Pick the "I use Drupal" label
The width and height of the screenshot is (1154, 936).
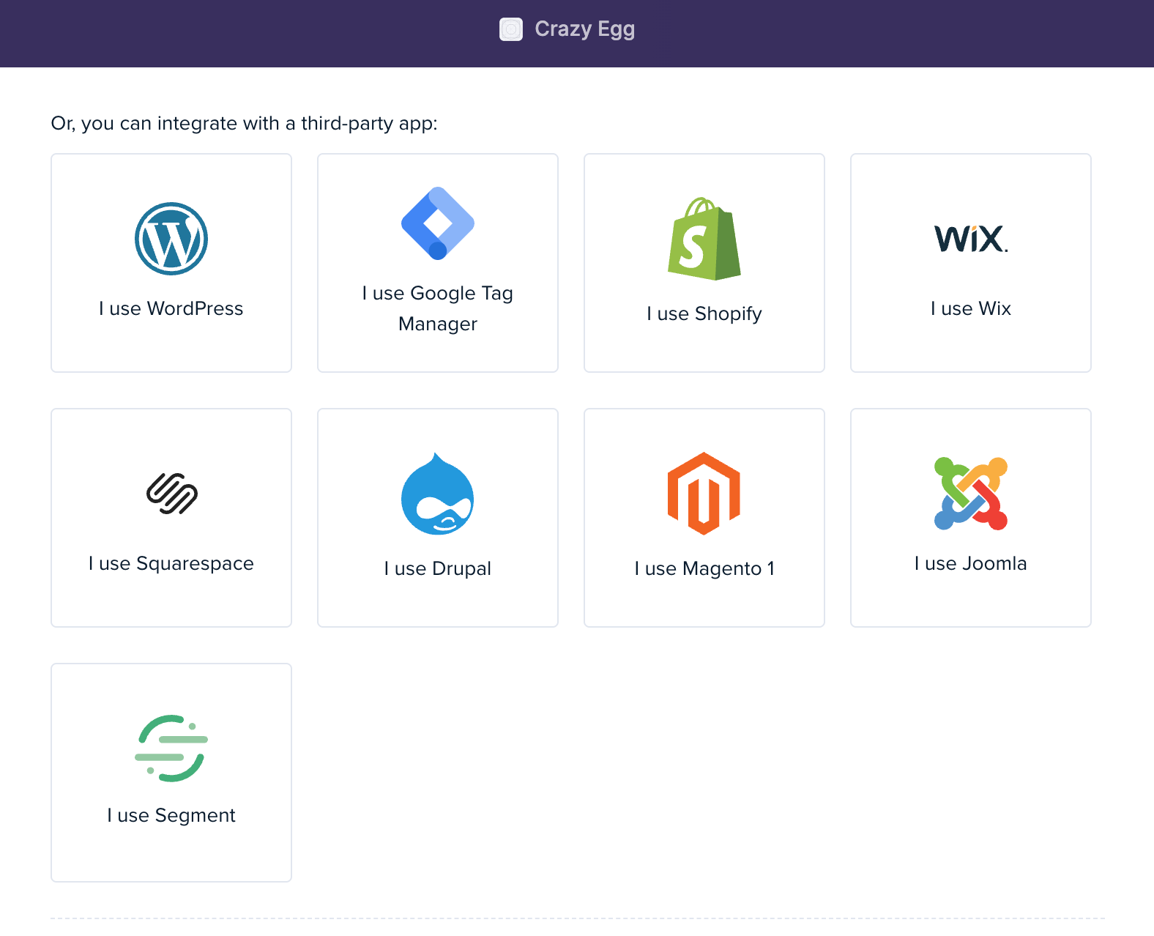pos(438,568)
